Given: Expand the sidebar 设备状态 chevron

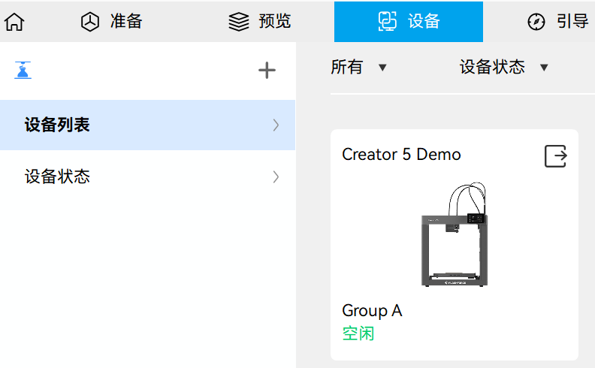Looking at the screenshot, I should click(276, 176).
